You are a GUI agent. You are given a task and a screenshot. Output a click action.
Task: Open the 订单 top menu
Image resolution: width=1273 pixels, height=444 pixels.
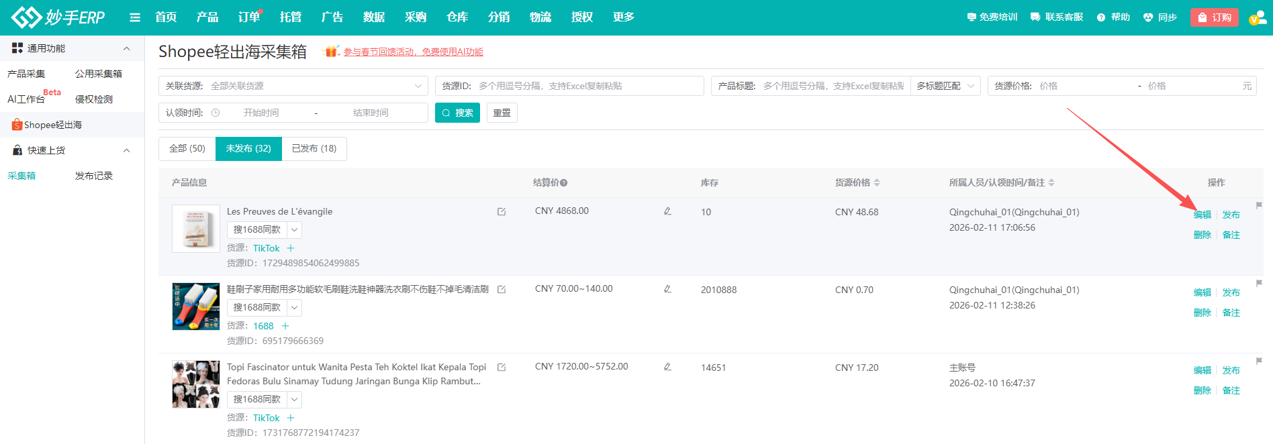[249, 17]
